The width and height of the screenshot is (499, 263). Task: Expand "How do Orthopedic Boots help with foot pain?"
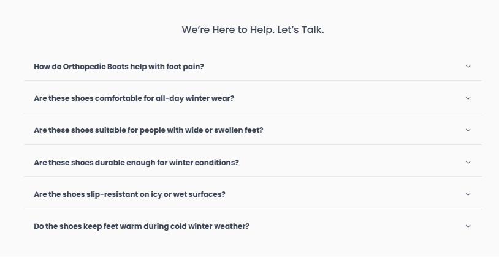(119, 66)
